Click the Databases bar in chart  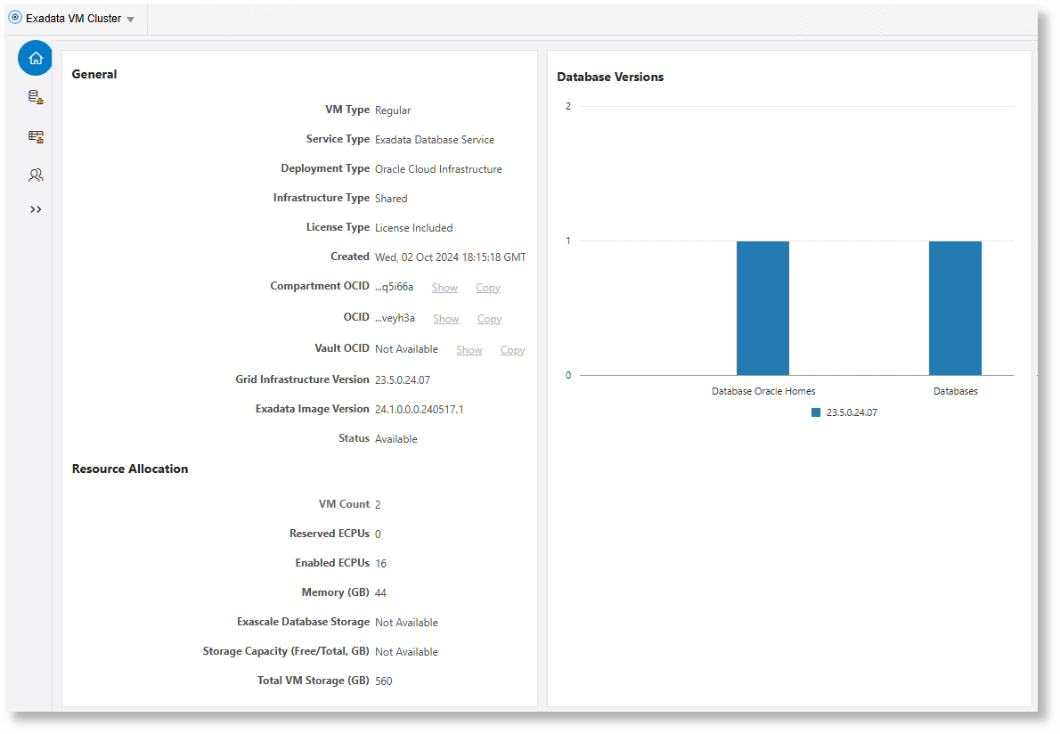[x=955, y=308]
